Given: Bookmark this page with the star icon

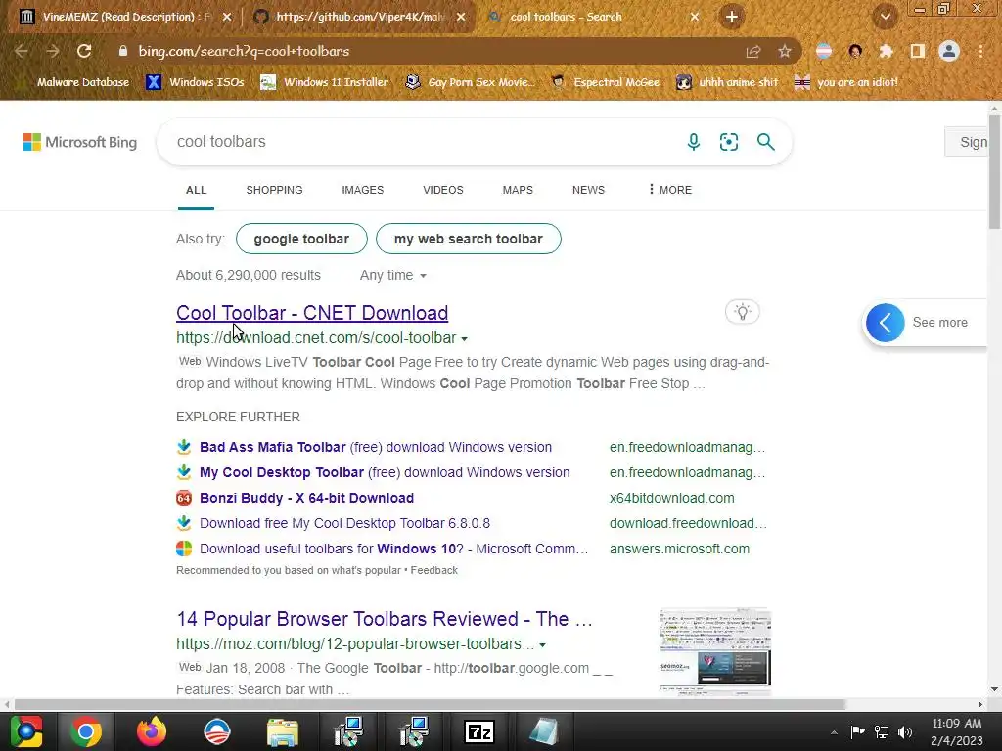Looking at the screenshot, I should [785, 51].
